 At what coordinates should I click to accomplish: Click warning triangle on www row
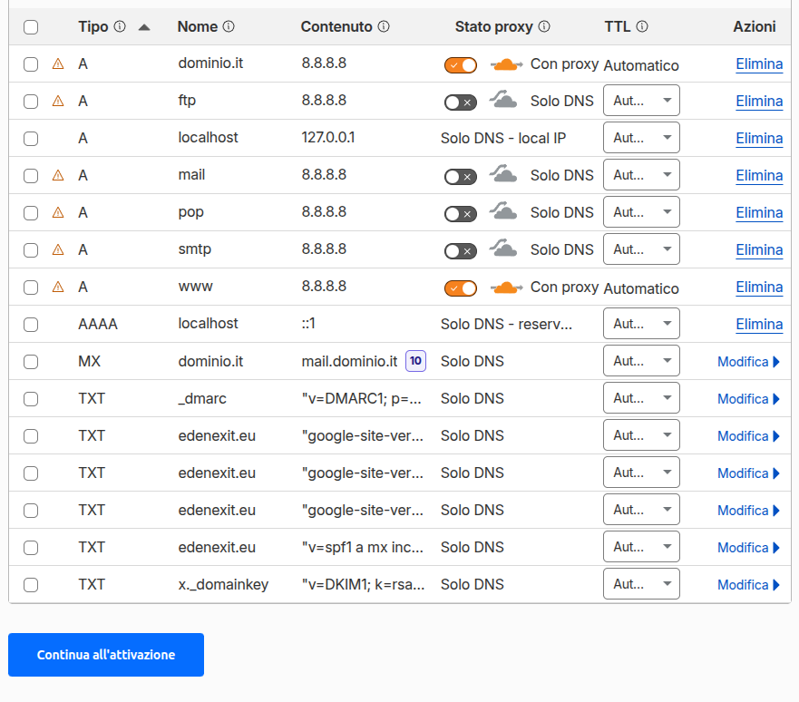pyautogui.click(x=58, y=288)
